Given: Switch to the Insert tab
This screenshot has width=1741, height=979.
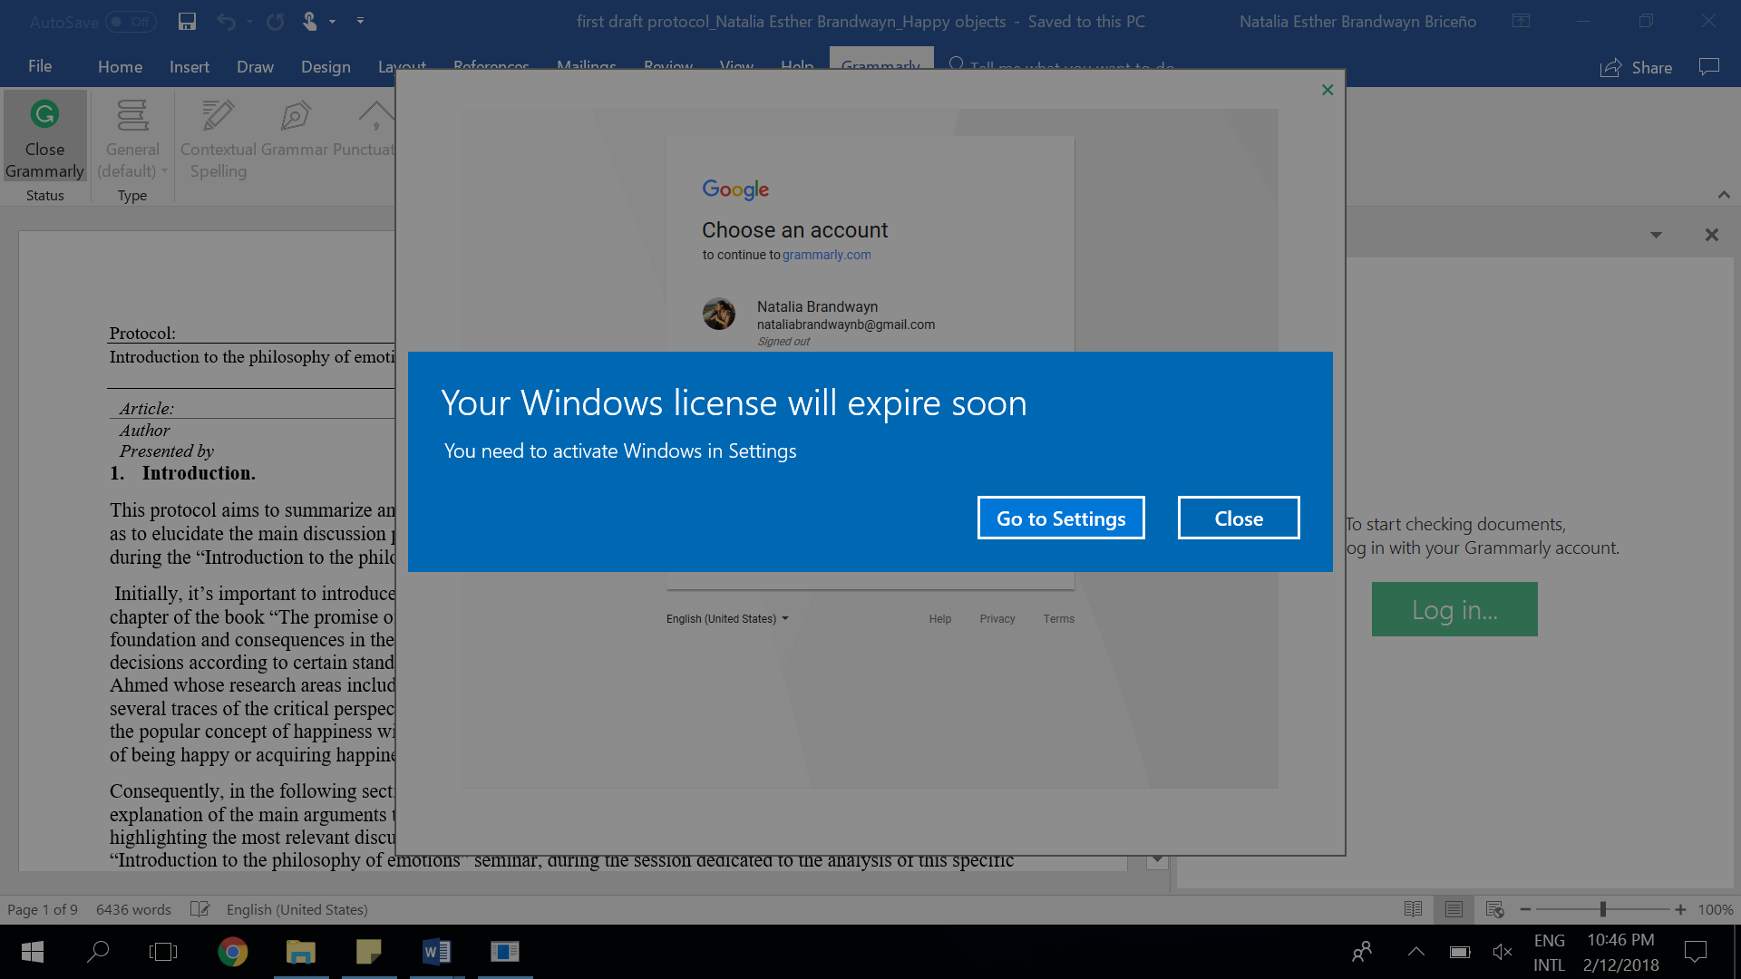Looking at the screenshot, I should (189, 66).
